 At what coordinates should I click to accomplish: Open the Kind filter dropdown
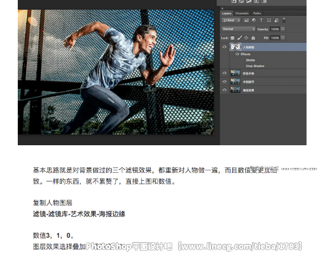tap(231, 20)
